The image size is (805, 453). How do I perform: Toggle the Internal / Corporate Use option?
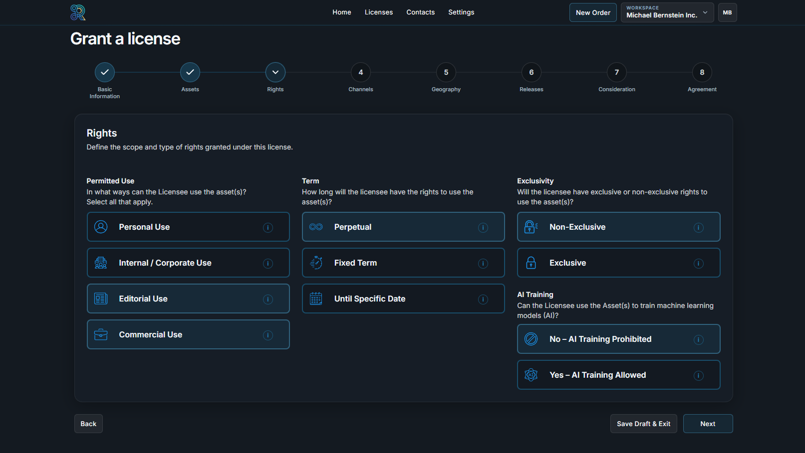pyautogui.click(x=188, y=263)
